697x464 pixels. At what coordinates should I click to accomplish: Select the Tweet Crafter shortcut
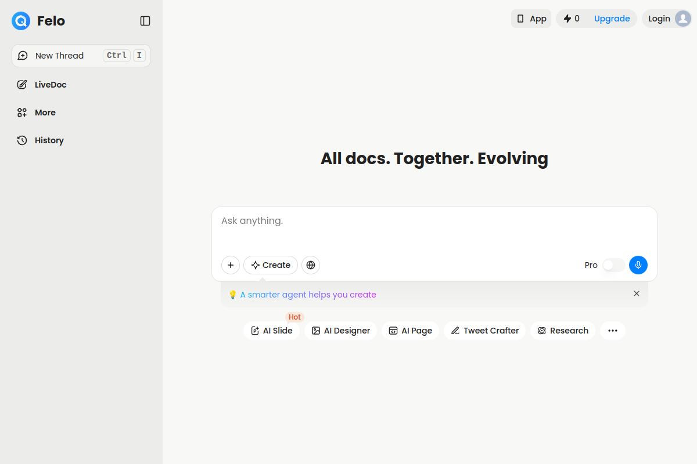click(485, 331)
